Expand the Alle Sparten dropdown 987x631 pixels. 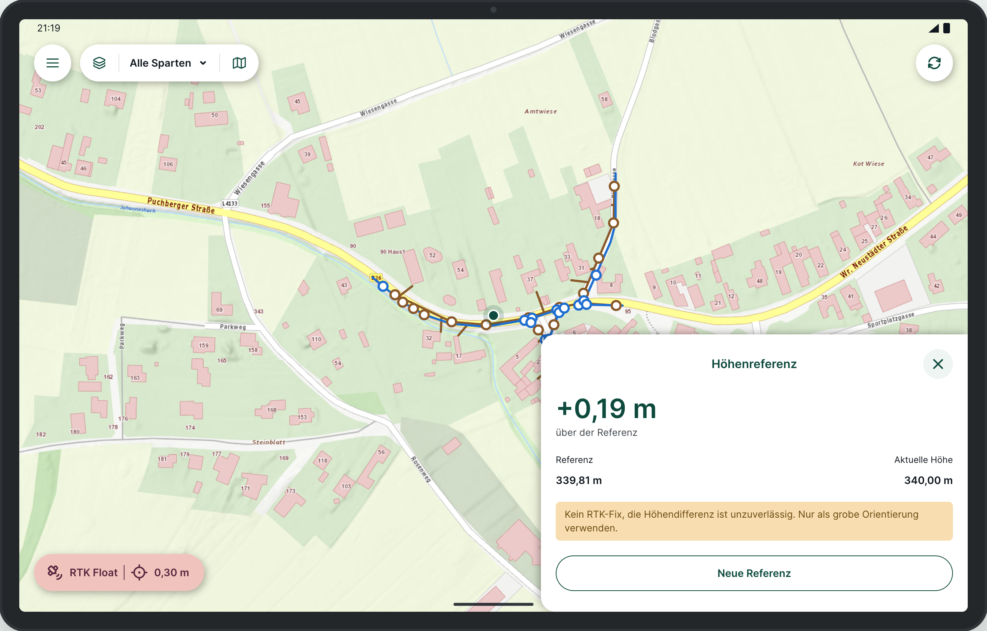[168, 63]
